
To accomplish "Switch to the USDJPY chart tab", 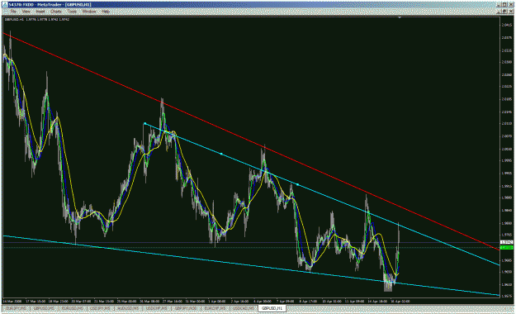I will coord(100,308).
